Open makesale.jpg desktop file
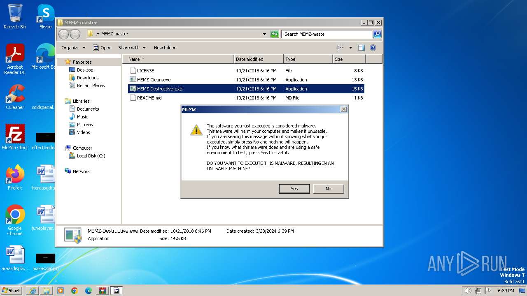The width and height of the screenshot is (527, 296). click(x=44, y=261)
